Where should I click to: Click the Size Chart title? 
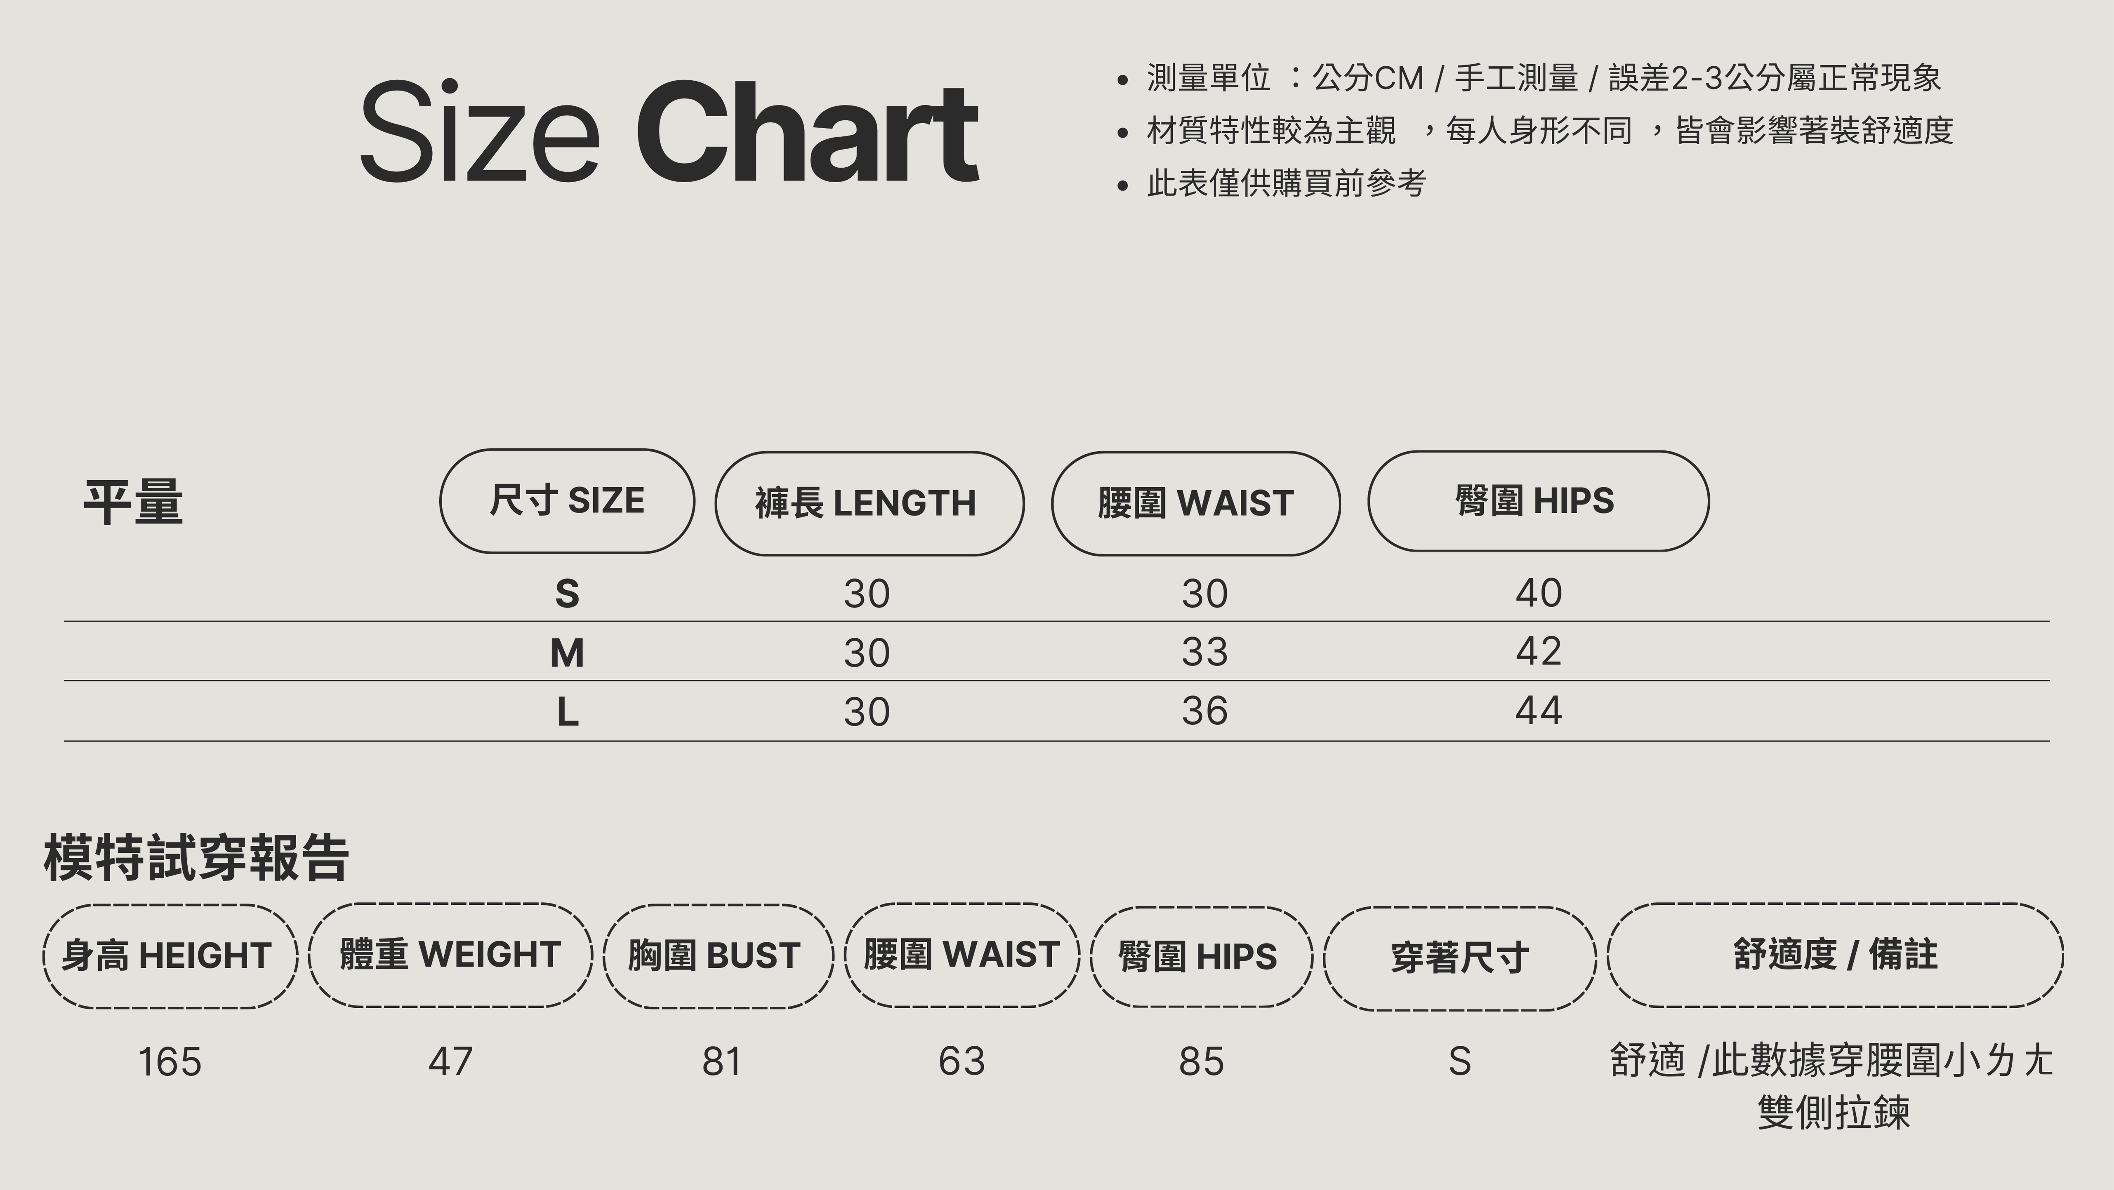tap(669, 131)
